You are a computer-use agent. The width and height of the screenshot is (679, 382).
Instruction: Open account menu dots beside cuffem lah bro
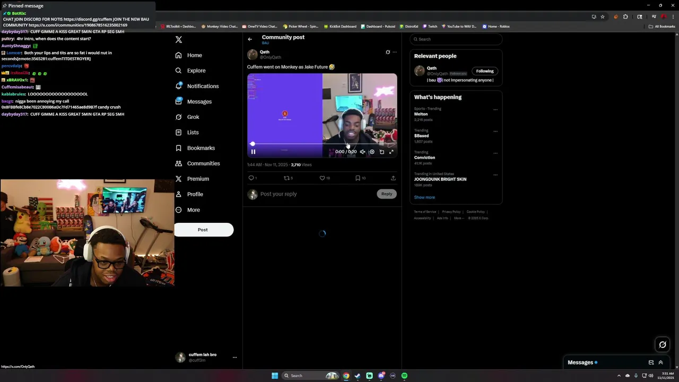click(x=234, y=358)
